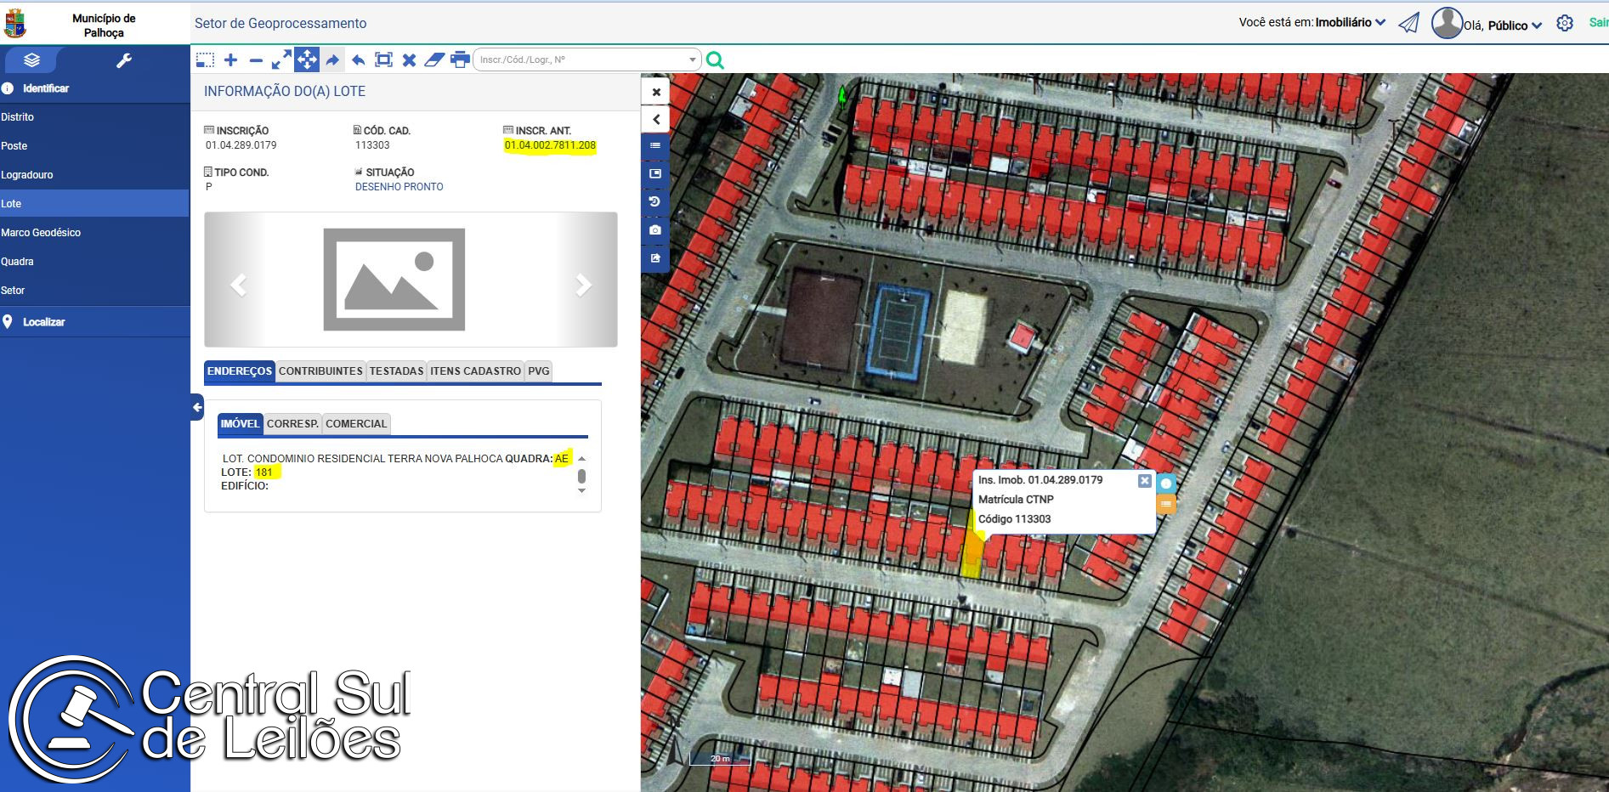This screenshot has height=792, width=1609.
Task: Show next image in the carousel
Action: click(583, 285)
